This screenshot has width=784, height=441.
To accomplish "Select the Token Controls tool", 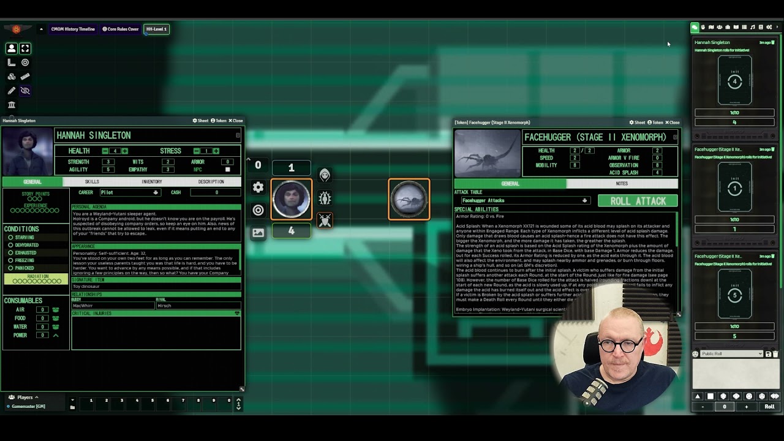I will click(x=12, y=48).
